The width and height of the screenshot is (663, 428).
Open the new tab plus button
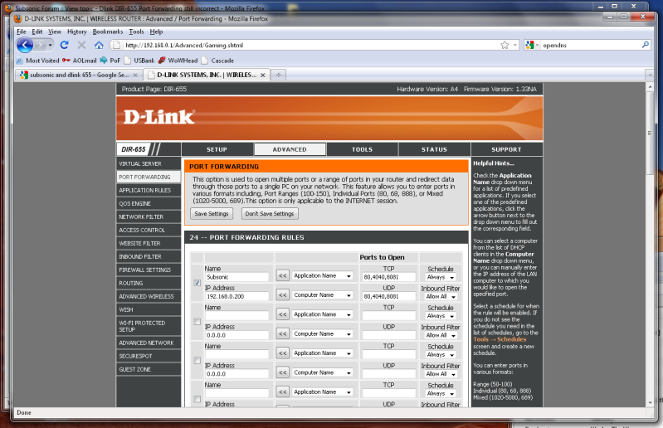(278, 75)
